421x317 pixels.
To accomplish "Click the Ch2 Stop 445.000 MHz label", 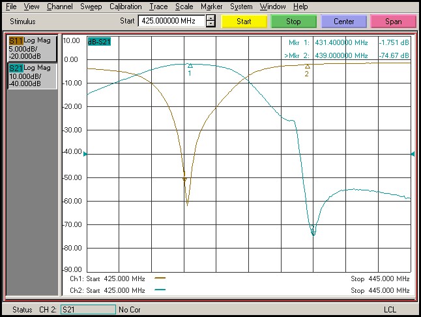I will (x=380, y=290).
